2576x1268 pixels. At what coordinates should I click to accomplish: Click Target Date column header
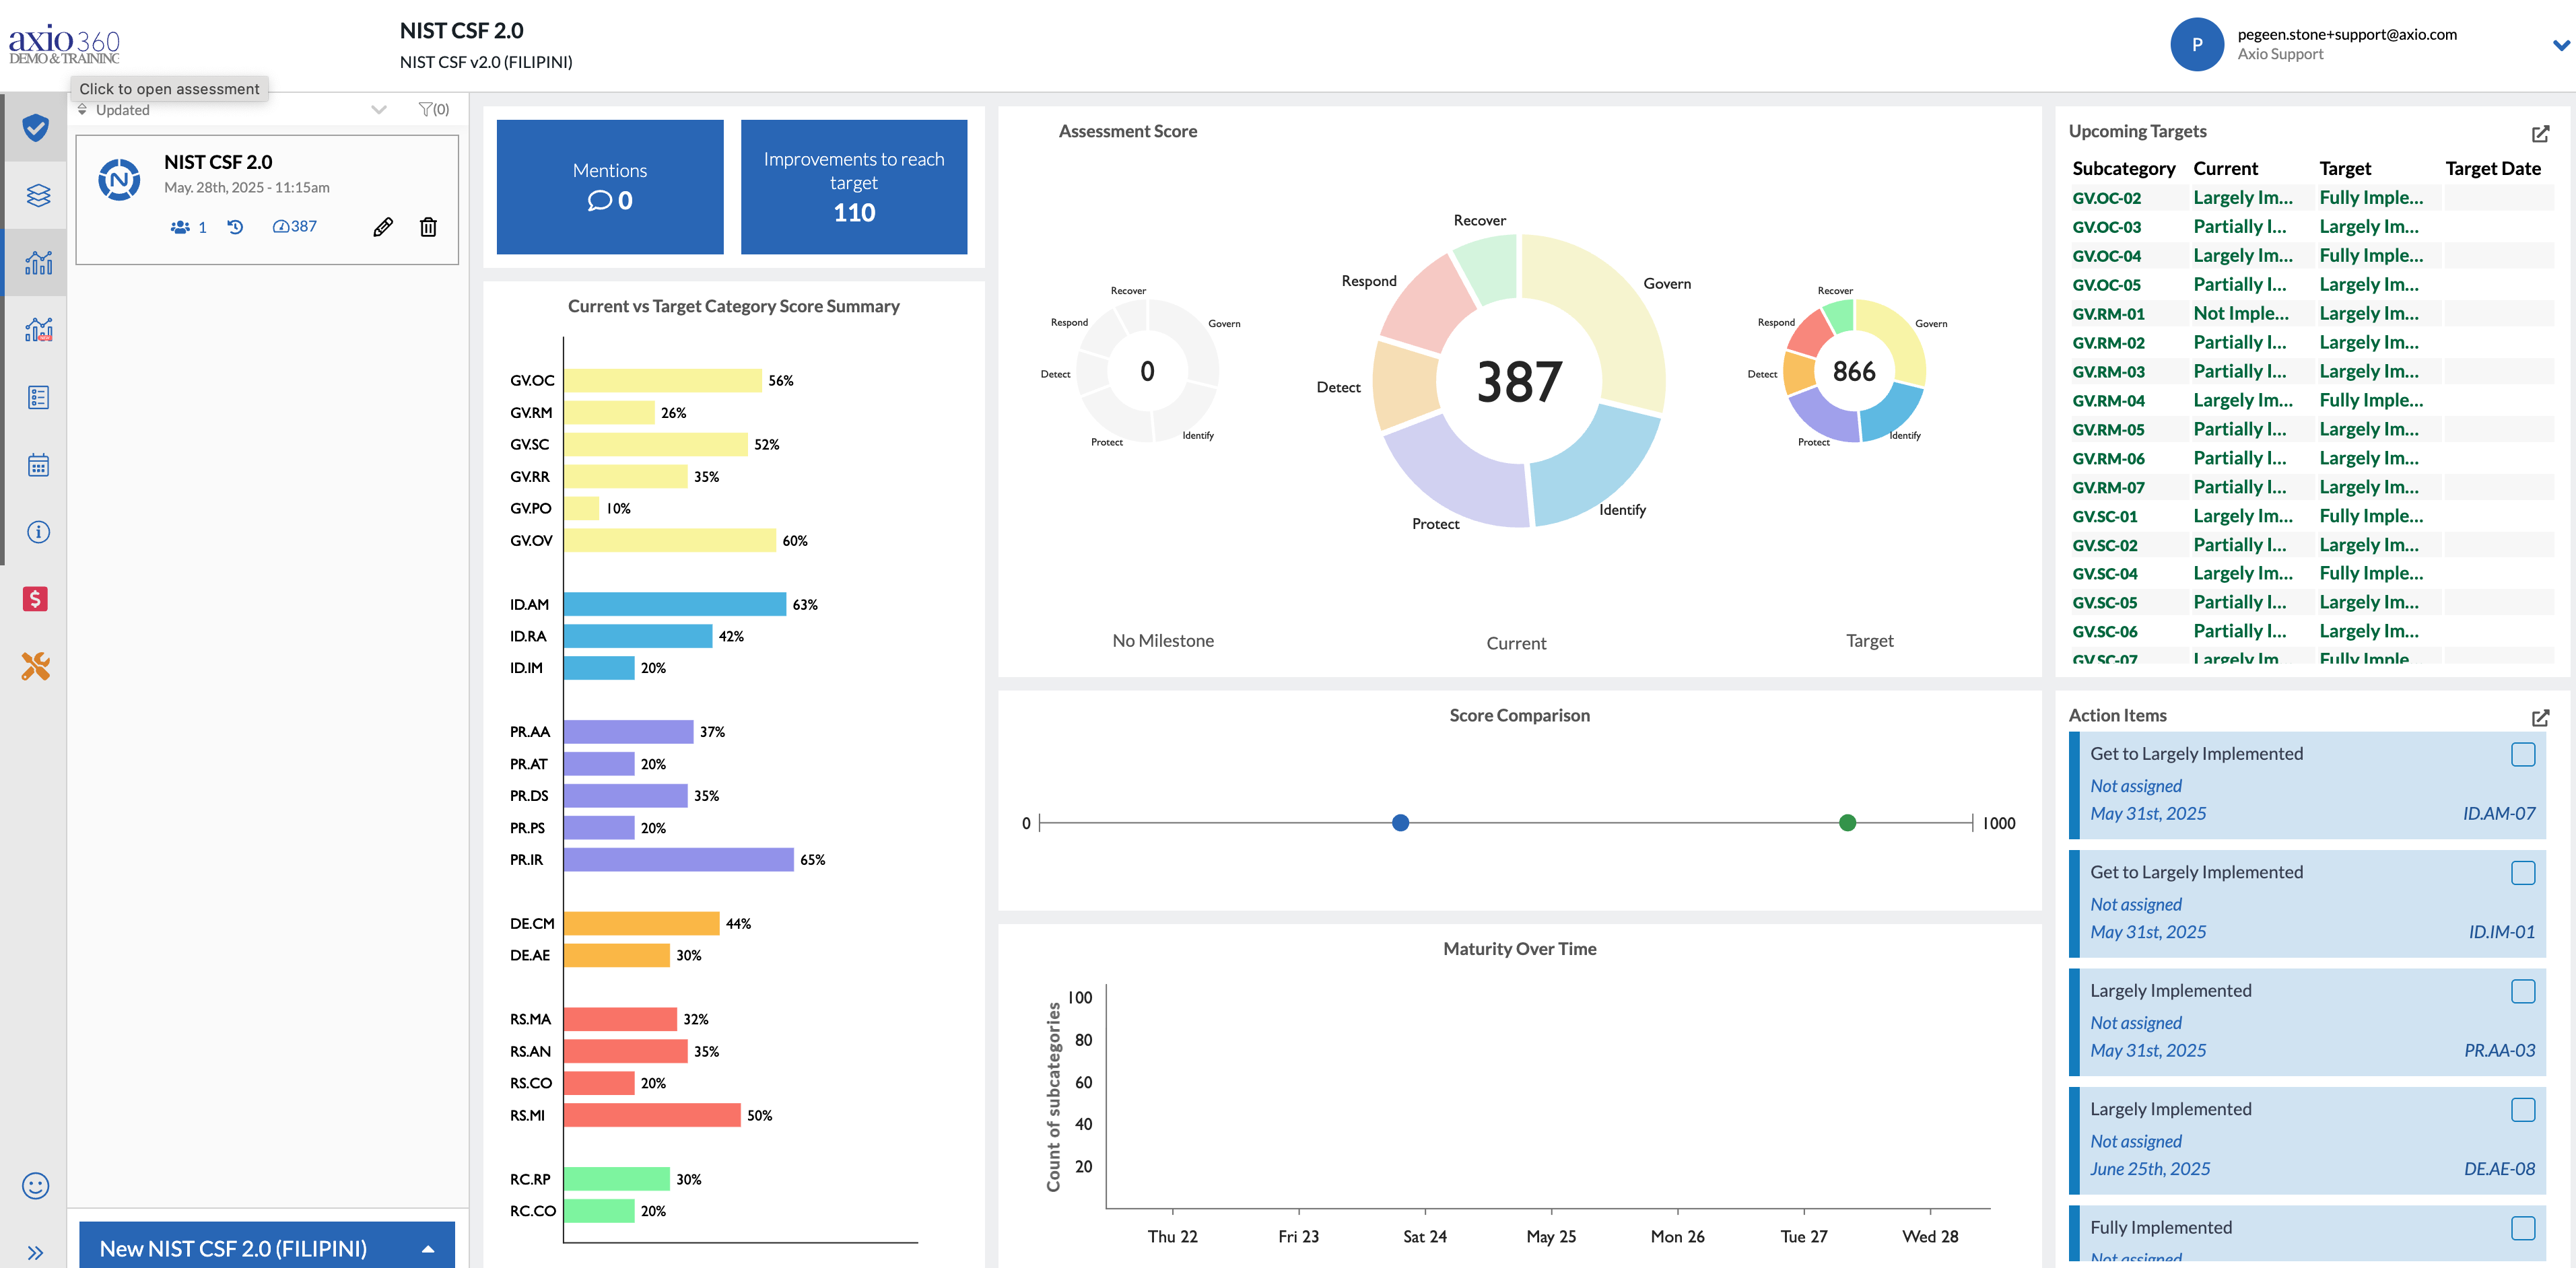(2492, 169)
